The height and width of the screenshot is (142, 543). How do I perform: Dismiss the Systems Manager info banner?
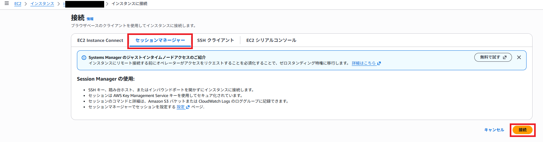pyautogui.click(x=519, y=57)
